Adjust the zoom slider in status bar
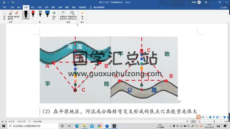This screenshot has width=230, height=129. [x=214, y=122]
